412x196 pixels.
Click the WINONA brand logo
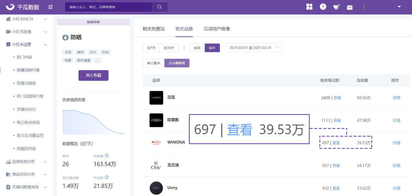156,143
